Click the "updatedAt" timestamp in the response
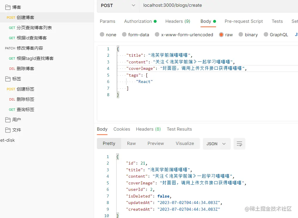 point(189,203)
